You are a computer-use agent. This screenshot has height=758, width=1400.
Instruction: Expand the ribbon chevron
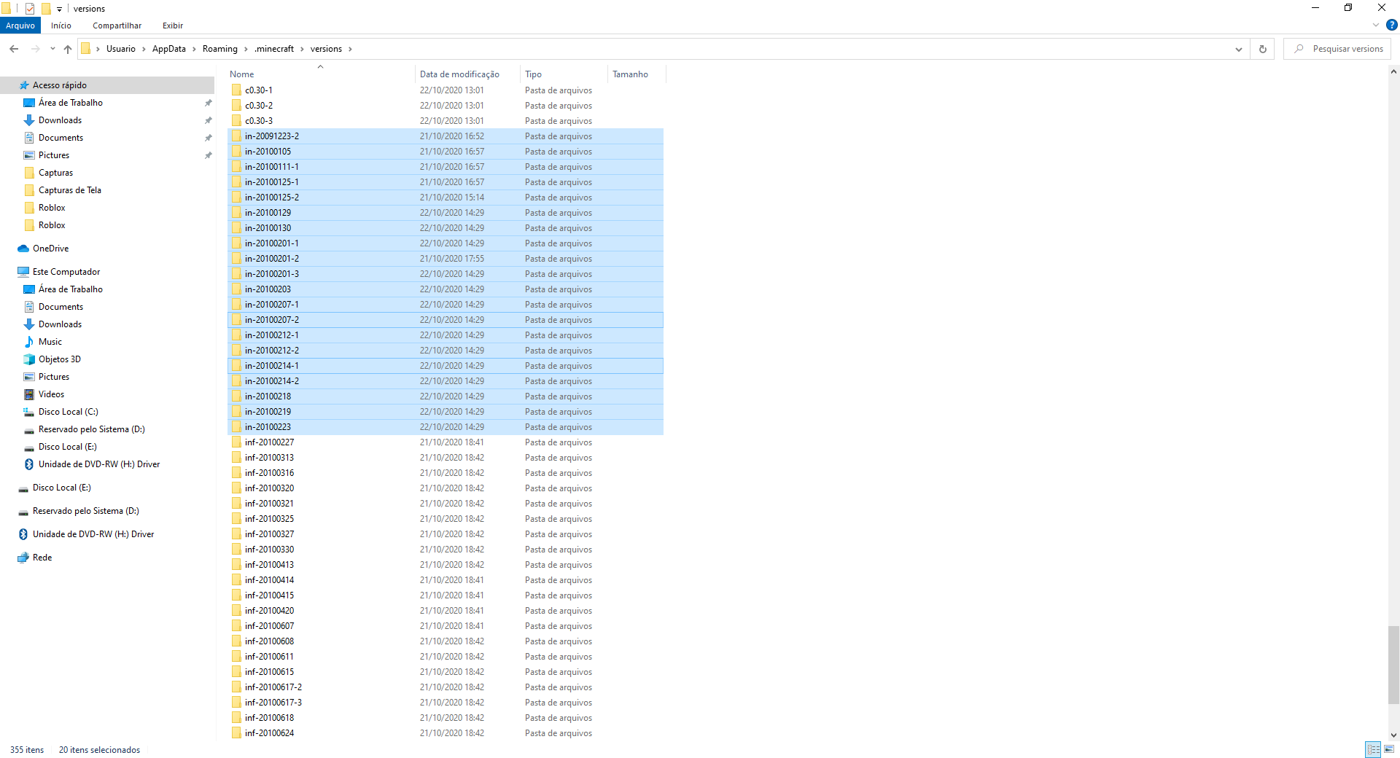[1376, 25]
